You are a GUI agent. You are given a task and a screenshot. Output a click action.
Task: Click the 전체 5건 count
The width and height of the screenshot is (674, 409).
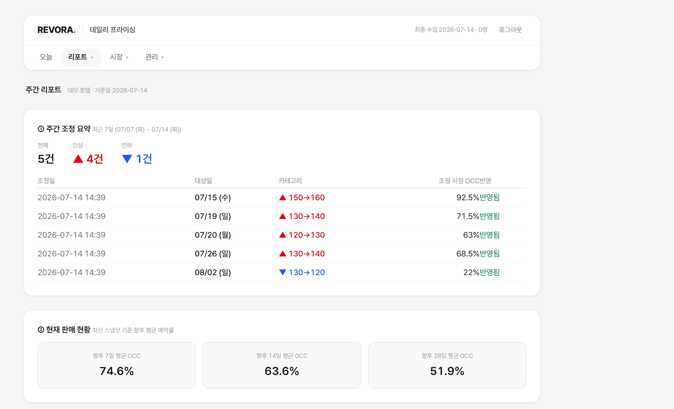pyautogui.click(x=46, y=159)
